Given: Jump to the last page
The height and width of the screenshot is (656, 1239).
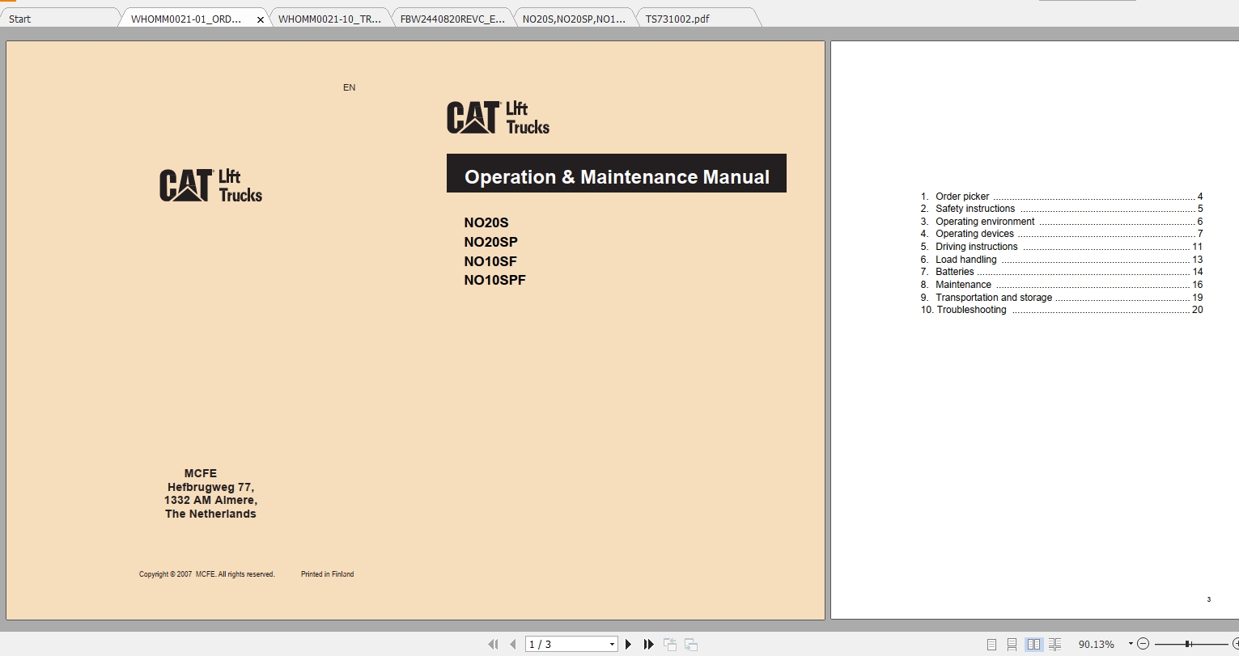Looking at the screenshot, I should click(x=649, y=643).
